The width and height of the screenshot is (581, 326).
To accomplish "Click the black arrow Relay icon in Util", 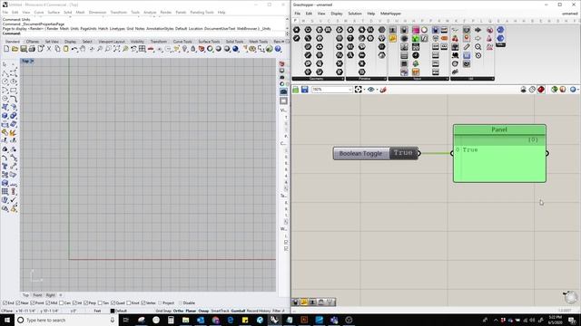I will pyautogui.click(x=478, y=30).
